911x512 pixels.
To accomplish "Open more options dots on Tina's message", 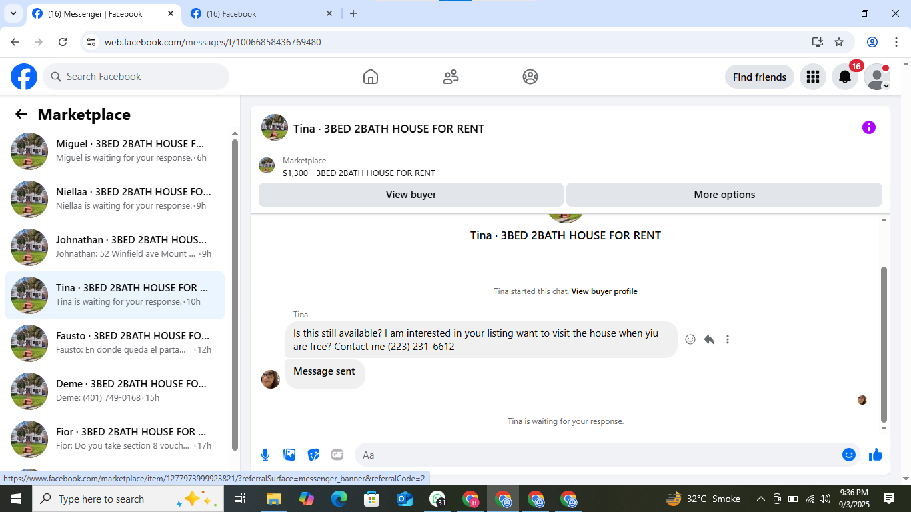I will [x=728, y=339].
